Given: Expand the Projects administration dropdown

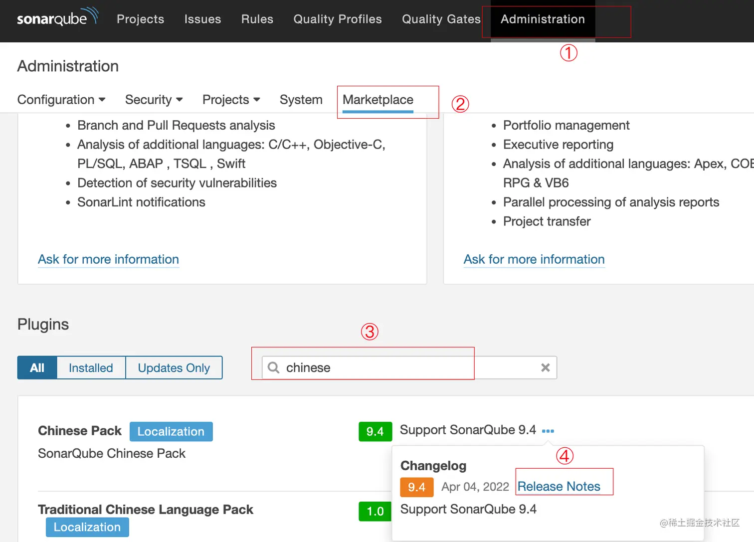Looking at the screenshot, I should [x=231, y=100].
